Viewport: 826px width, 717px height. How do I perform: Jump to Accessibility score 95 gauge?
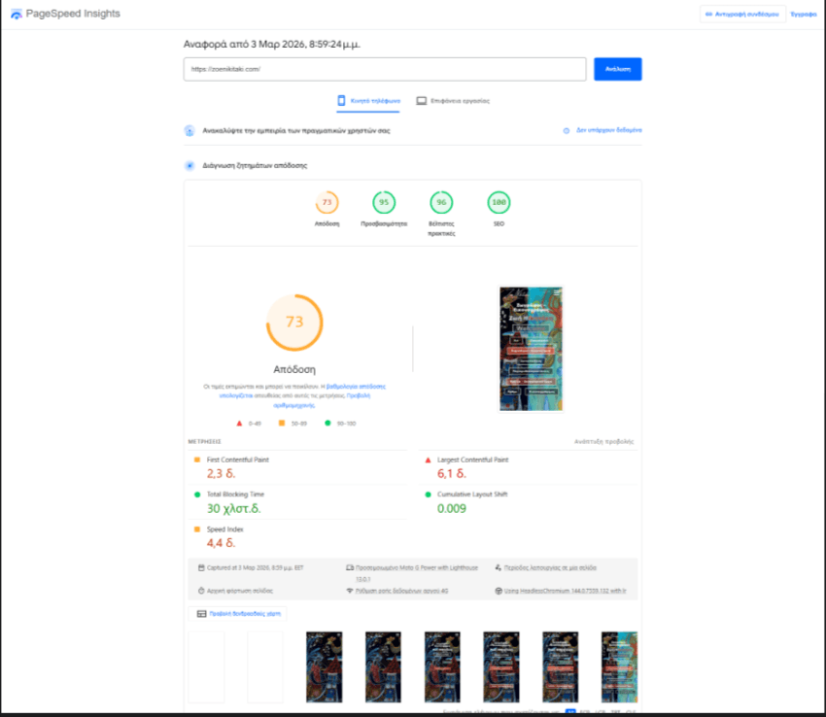(x=384, y=203)
